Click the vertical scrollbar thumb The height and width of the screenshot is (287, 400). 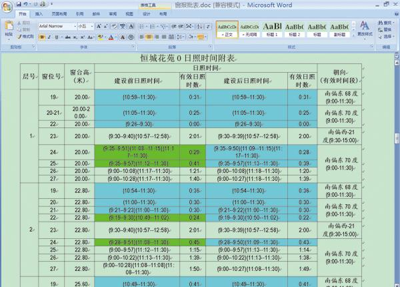coord(397,138)
